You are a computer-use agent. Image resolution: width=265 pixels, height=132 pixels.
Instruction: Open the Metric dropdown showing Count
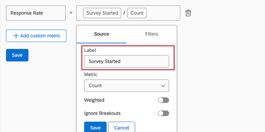click(126, 86)
